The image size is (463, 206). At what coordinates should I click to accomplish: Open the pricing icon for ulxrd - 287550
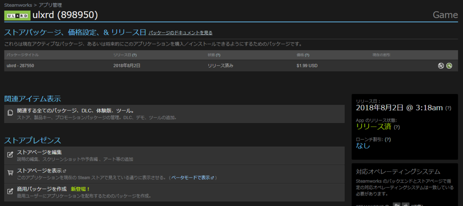pos(440,66)
